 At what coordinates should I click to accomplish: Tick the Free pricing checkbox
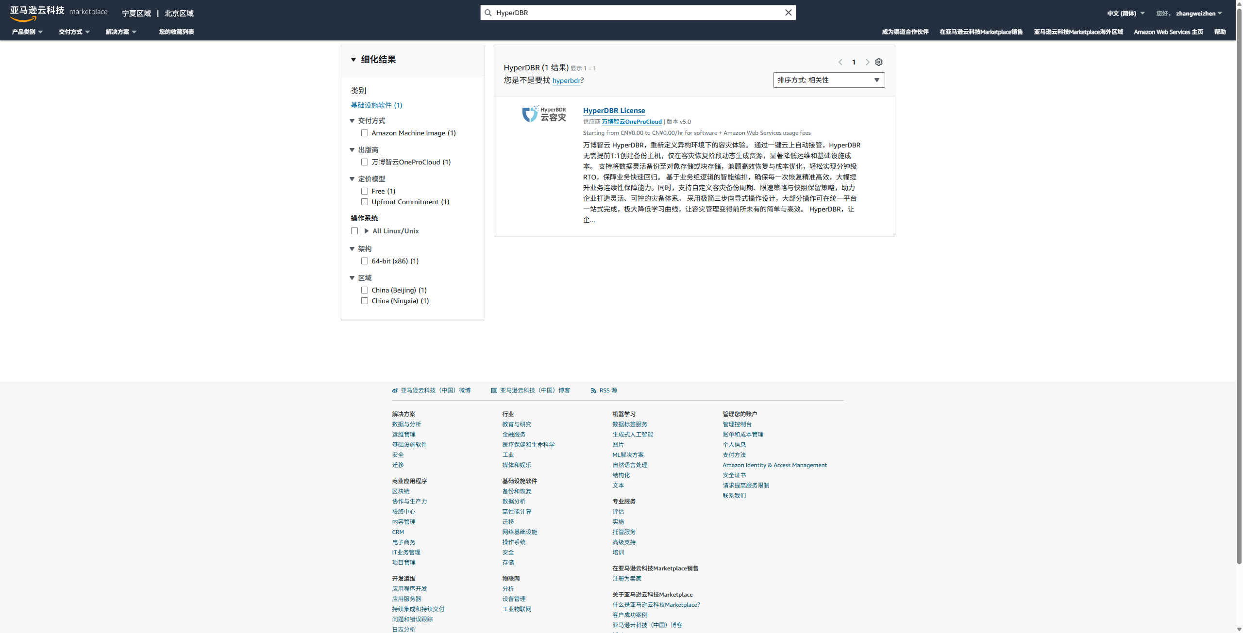tap(364, 191)
